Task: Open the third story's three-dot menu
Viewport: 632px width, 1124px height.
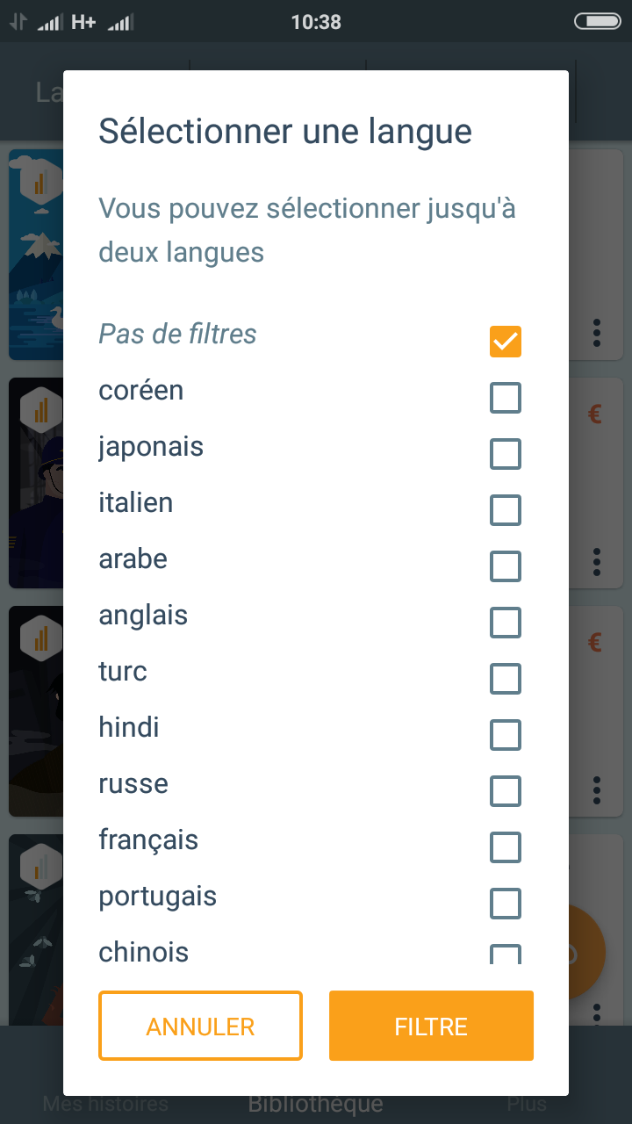Action: pos(597,789)
